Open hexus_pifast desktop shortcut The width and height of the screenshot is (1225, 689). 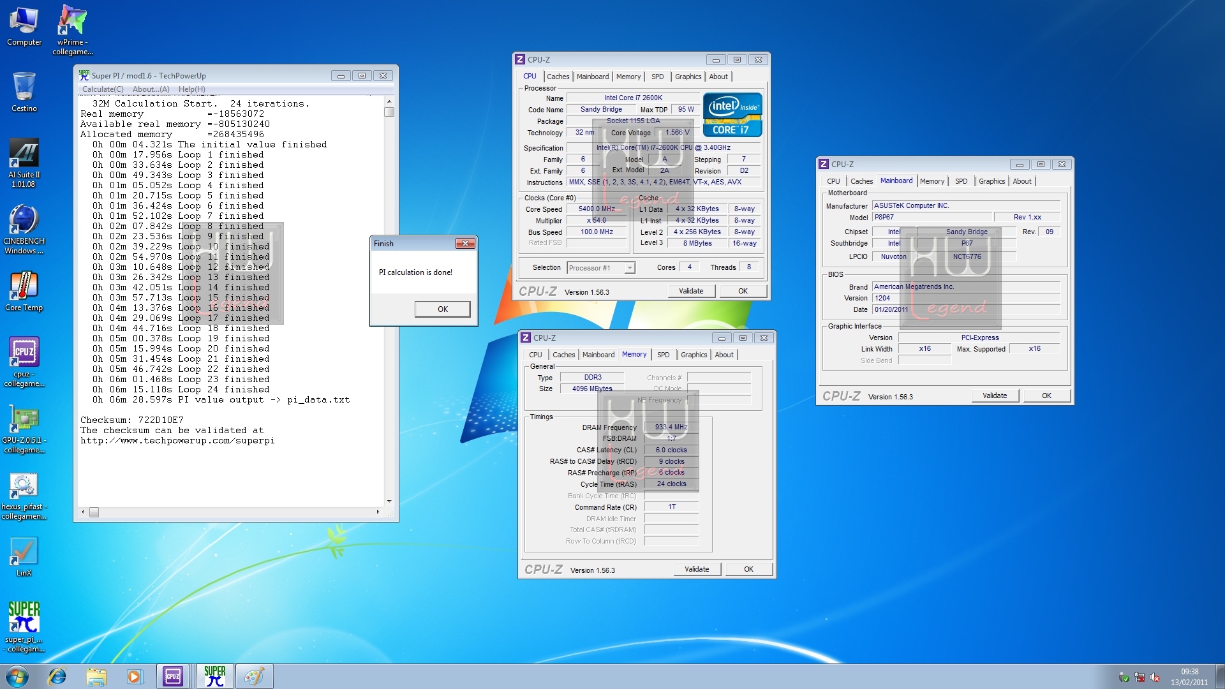tap(24, 496)
